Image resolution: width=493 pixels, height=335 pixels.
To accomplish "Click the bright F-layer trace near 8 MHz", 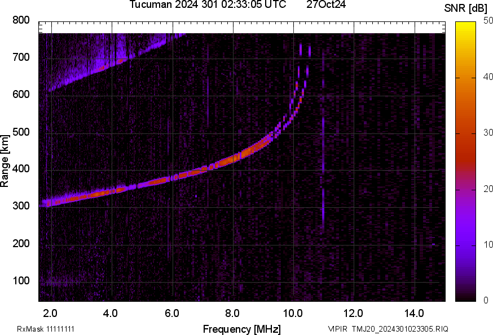I will [x=232, y=159].
